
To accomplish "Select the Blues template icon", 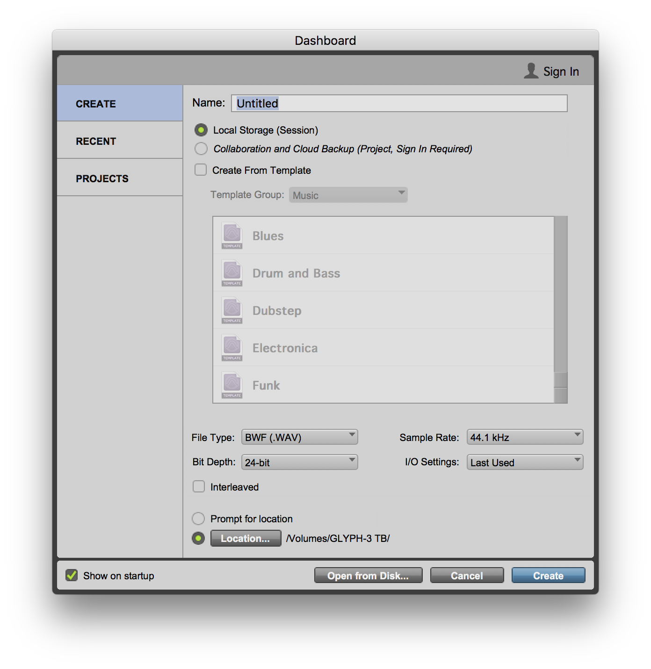I will point(231,235).
